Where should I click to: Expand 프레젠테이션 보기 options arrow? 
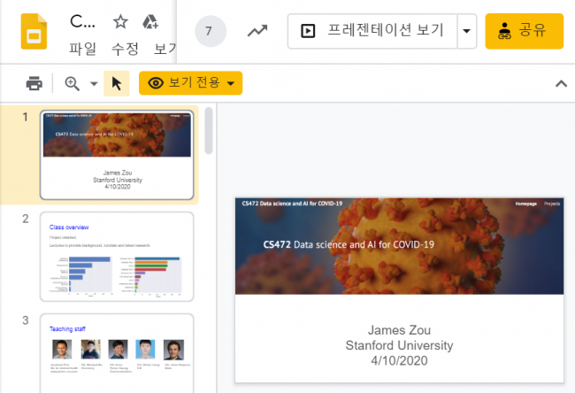466,31
